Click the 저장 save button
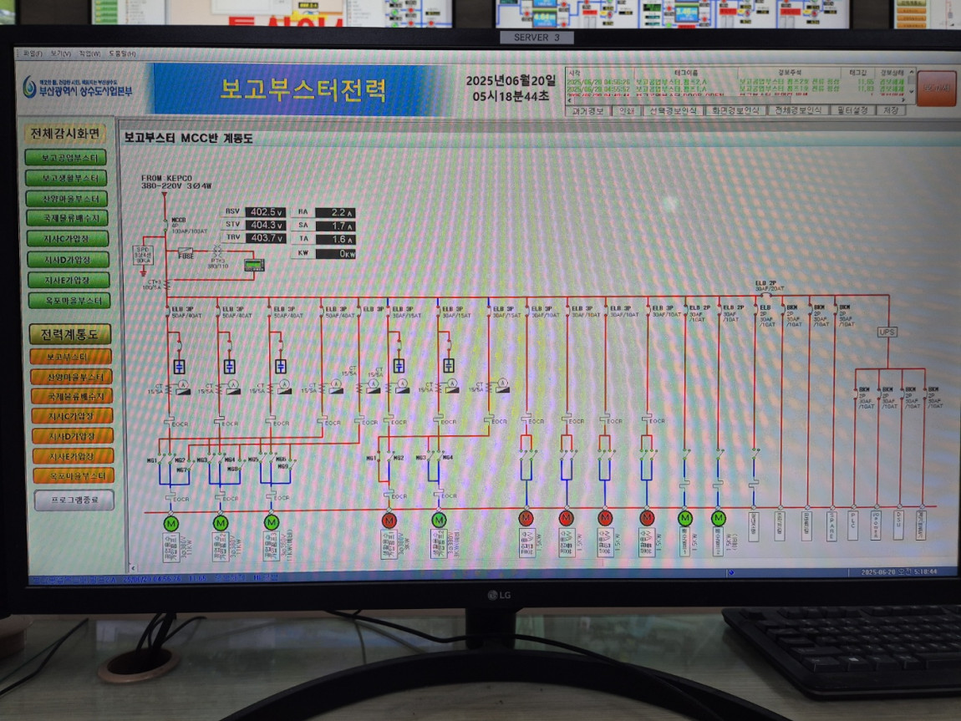Viewport: 961px width, 721px height. 891,111
